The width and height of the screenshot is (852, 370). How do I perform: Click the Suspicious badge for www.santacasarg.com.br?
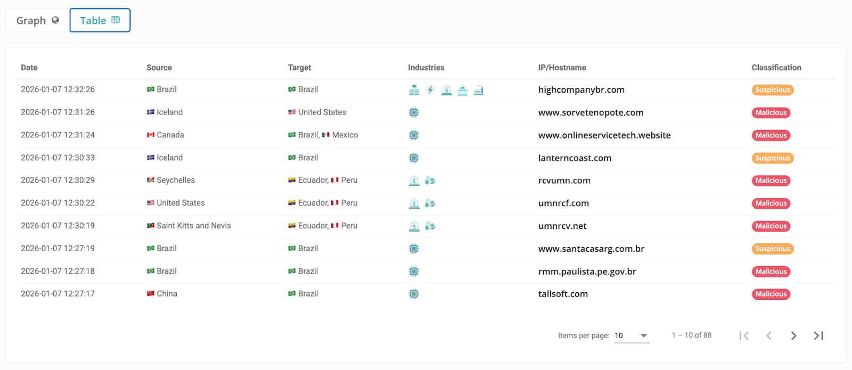tap(772, 249)
